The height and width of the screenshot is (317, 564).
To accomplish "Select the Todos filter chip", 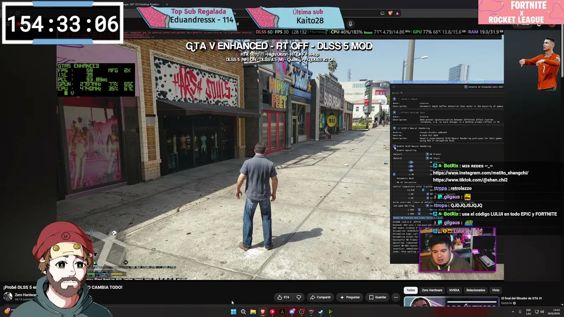I will tap(411, 290).
